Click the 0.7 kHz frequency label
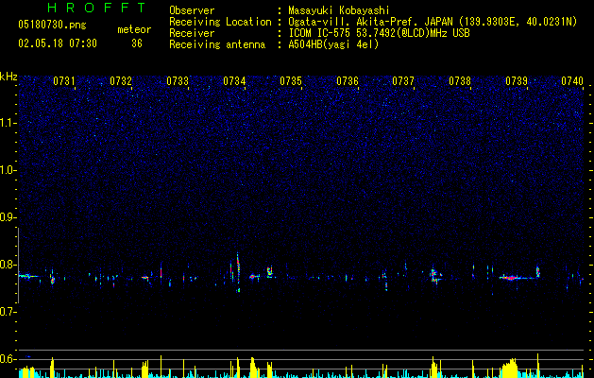 [x=8, y=312]
